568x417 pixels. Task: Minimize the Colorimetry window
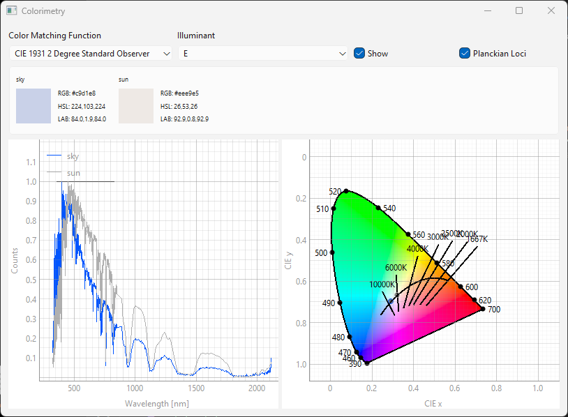pyautogui.click(x=486, y=11)
